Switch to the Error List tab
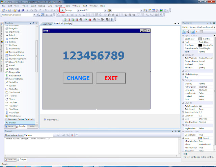The image size is (216, 167). coord(10,160)
